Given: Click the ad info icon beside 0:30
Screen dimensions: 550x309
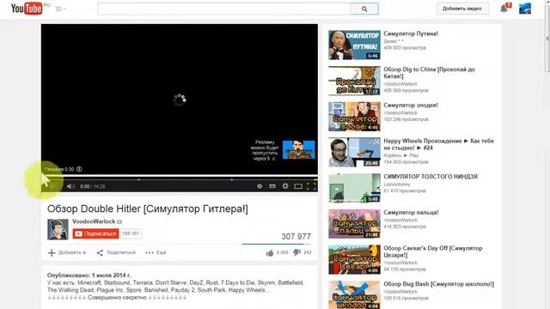Looking at the screenshot, I should 79,169.
